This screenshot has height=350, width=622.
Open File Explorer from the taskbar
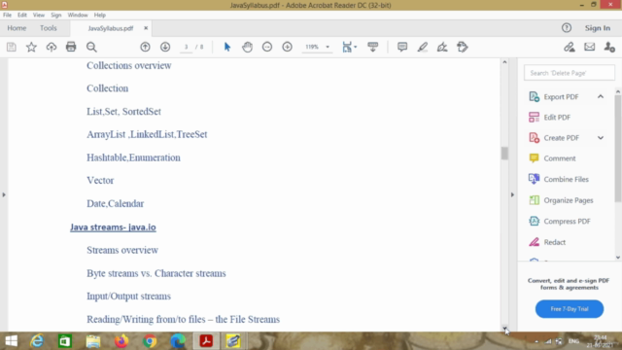(93, 341)
